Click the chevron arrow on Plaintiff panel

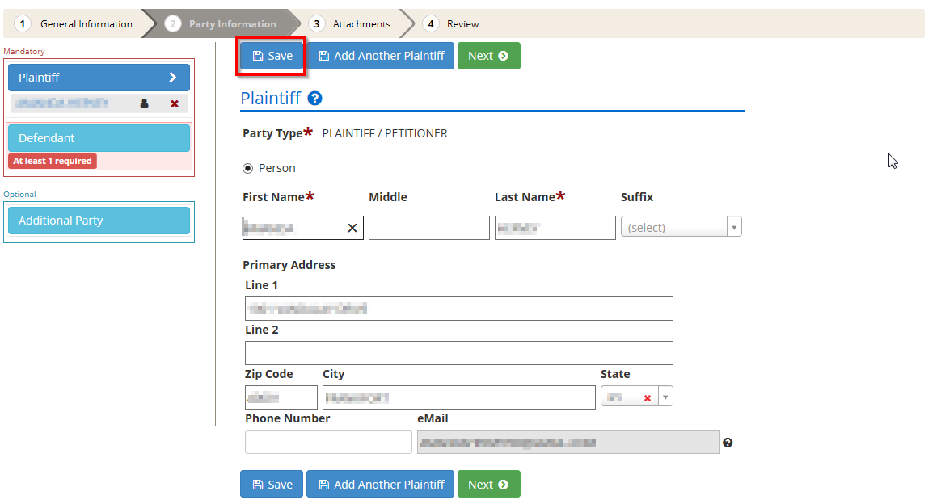172,78
